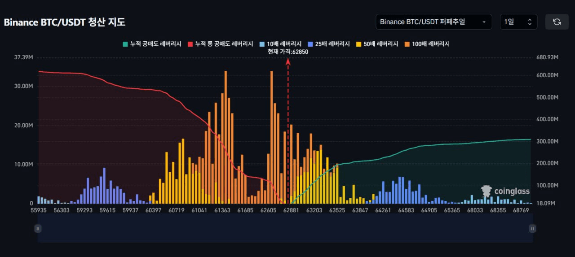Toggle the 누적 롱 공매도 레버리지 legend series
Viewport: 575px width, 257px height.
pyautogui.click(x=219, y=44)
